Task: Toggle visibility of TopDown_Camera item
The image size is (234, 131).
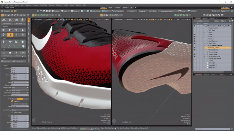Action: coord(195,48)
